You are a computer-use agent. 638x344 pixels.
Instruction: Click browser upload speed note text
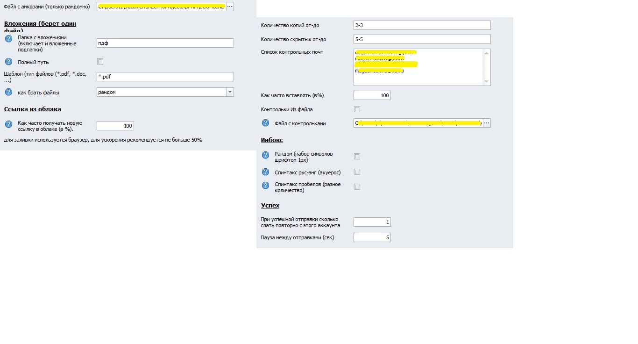[x=103, y=140]
